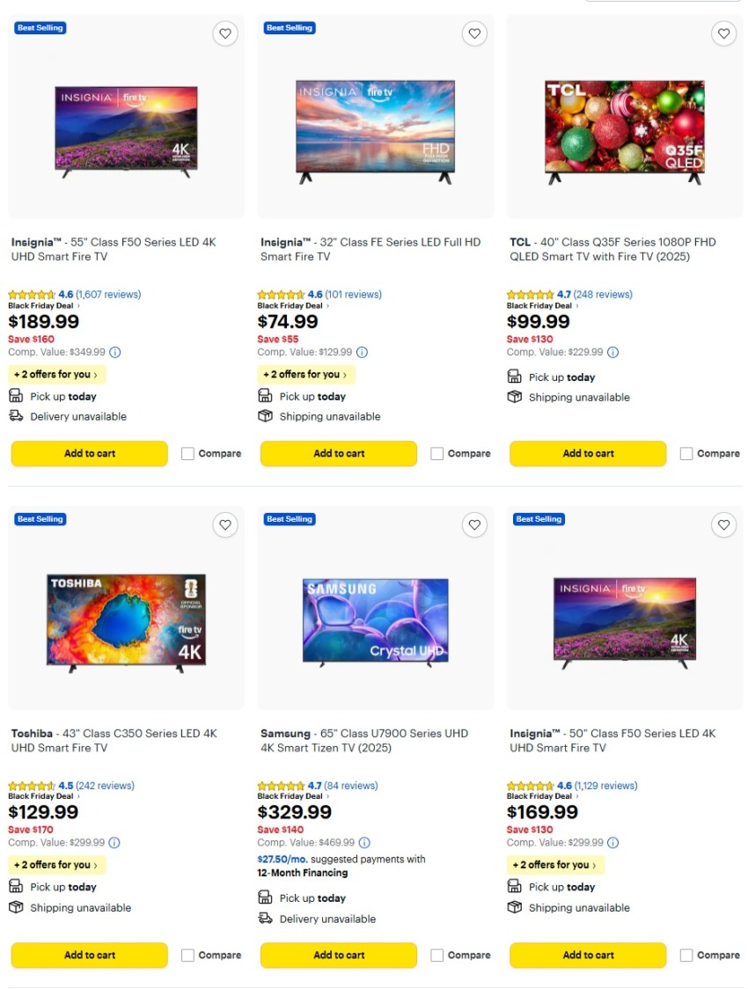748x989 pixels.
Task: Expand "+2 offers for you" under Insignia 55" TV
Action: coord(56,374)
